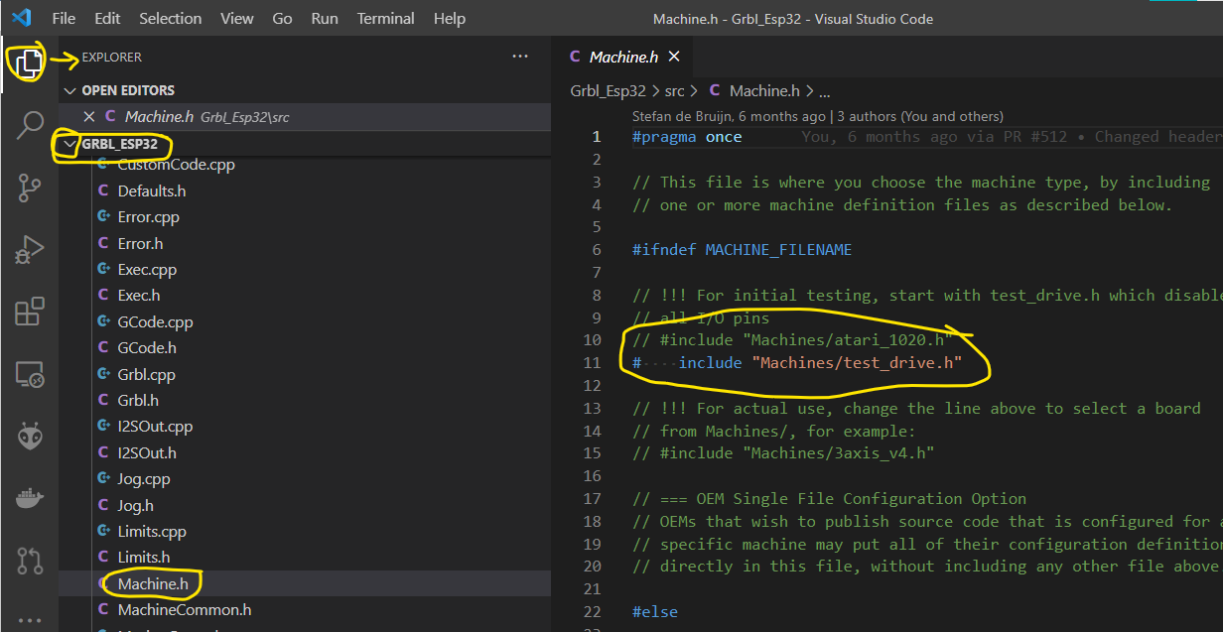
Task: Open GCode.h in the file tree
Action: 147,347
